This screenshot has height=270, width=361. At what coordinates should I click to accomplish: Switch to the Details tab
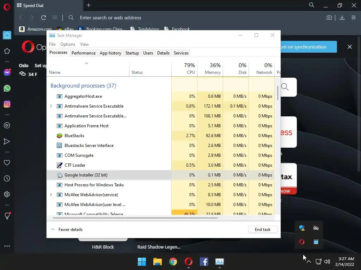coord(164,53)
